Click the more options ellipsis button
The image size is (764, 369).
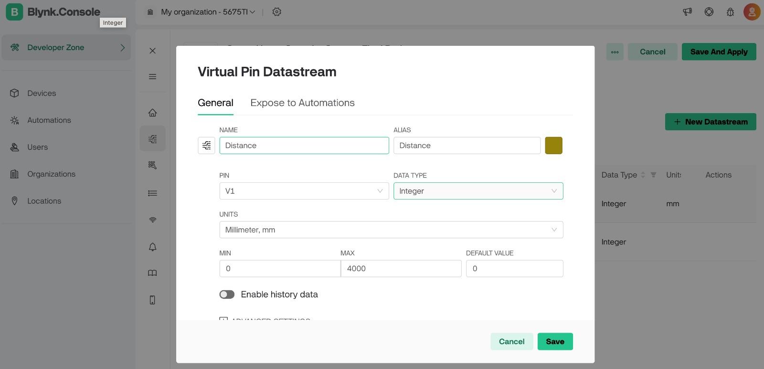coord(615,52)
